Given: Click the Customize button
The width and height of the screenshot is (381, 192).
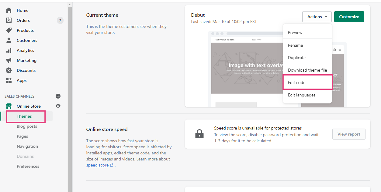Looking at the screenshot, I should click(349, 17).
